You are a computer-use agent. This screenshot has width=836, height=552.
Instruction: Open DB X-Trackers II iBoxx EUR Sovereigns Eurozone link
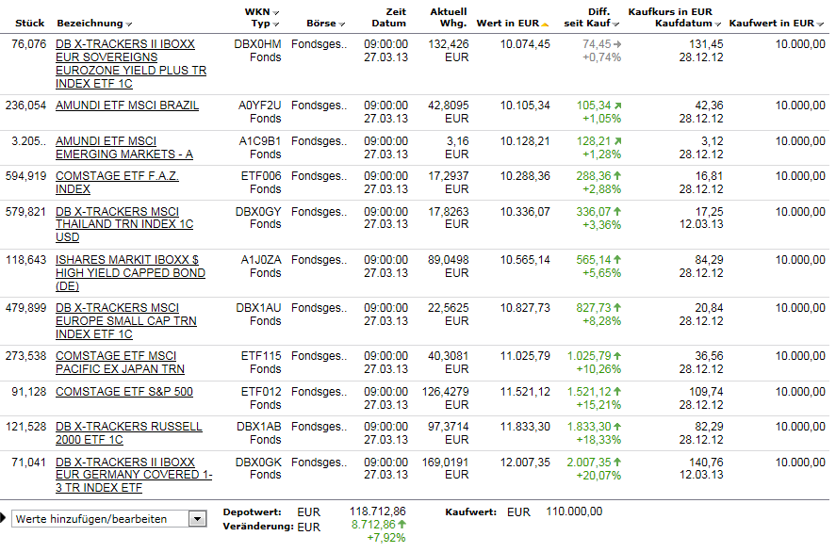coord(131,64)
